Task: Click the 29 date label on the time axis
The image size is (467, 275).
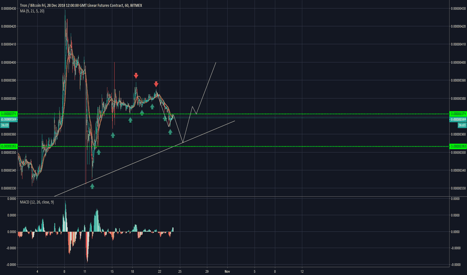Action: coord(207,271)
